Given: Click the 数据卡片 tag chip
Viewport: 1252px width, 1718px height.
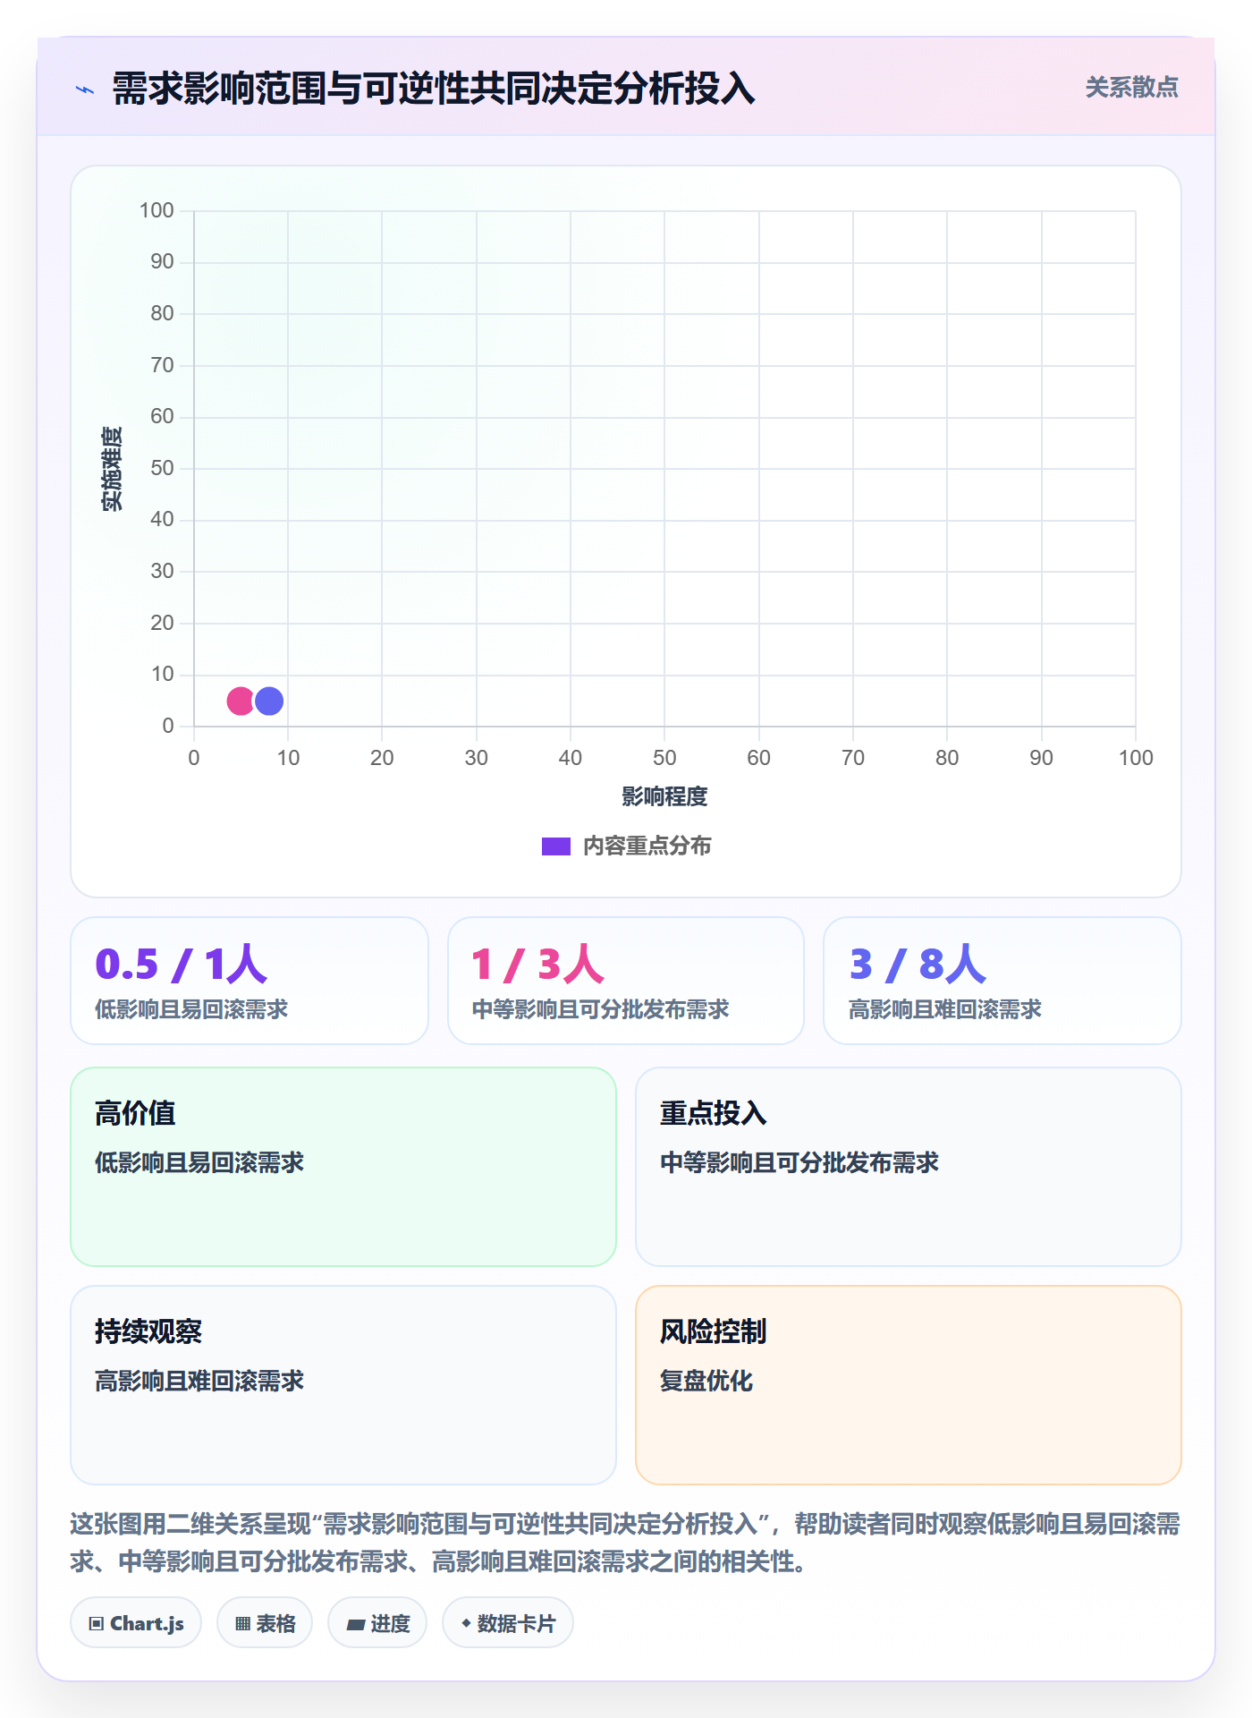Looking at the screenshot, I should (x=508, y=1623).
